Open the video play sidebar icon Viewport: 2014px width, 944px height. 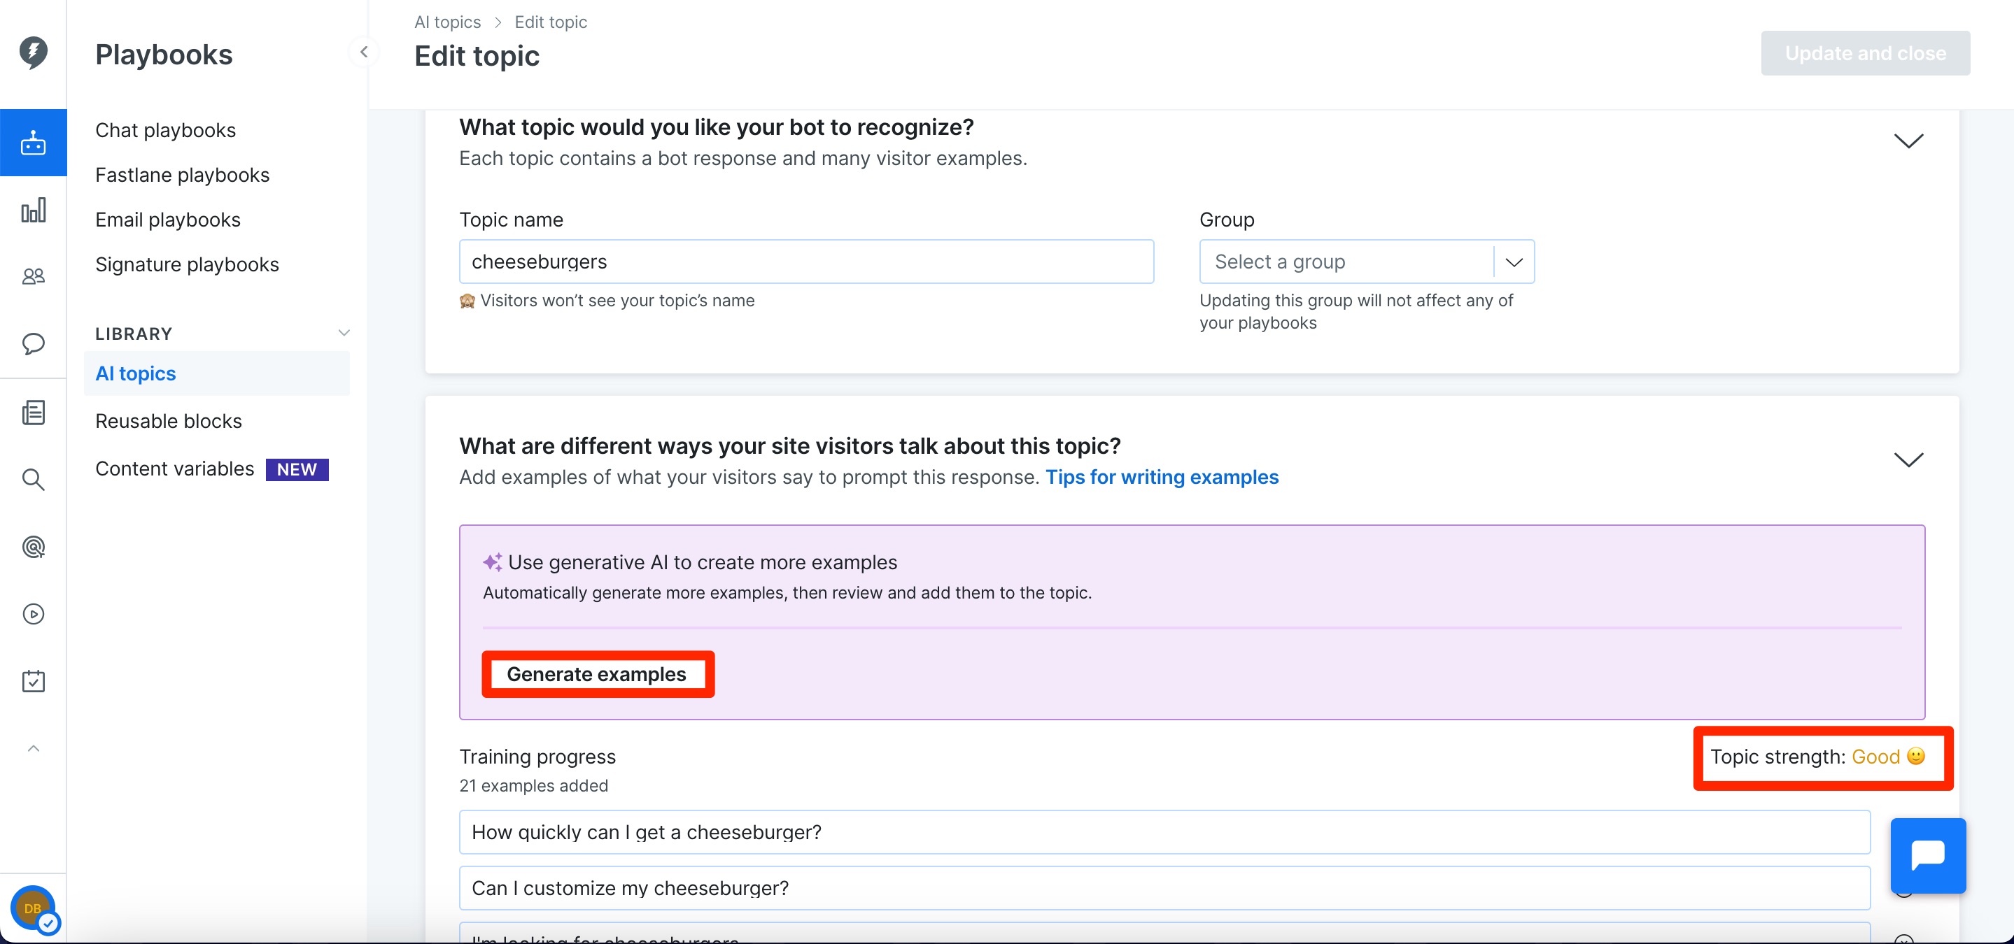tap(33, 613)
